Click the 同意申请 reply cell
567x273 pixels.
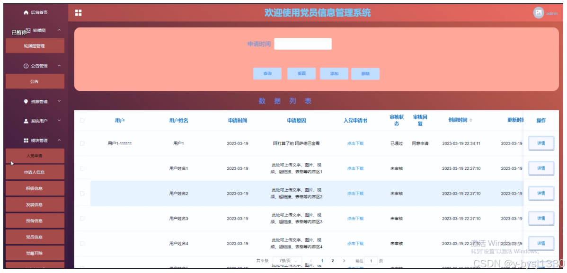click(x=420, y=143)
